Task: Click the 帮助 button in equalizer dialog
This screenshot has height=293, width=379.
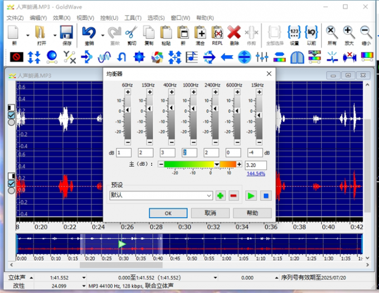Action: (252, 213)
